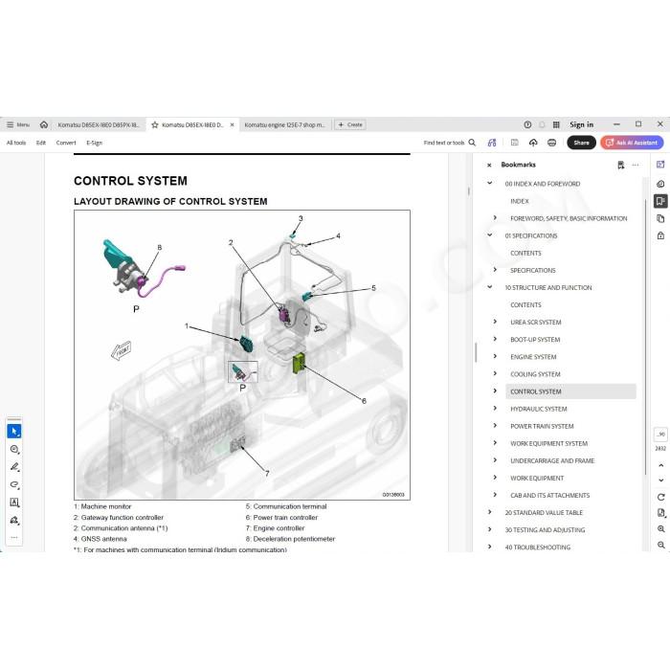Click Sign in
Image resolution: width=670 pixels, height=670 pixels.
click(582, 124)
